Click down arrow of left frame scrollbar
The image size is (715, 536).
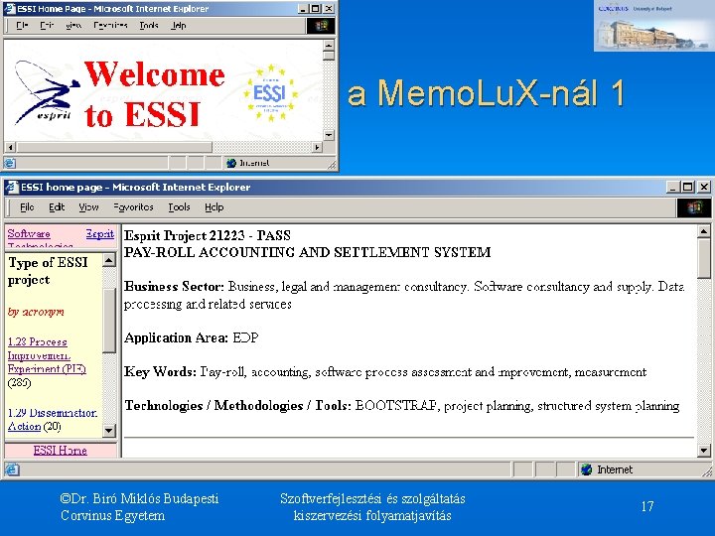[109, 430]
